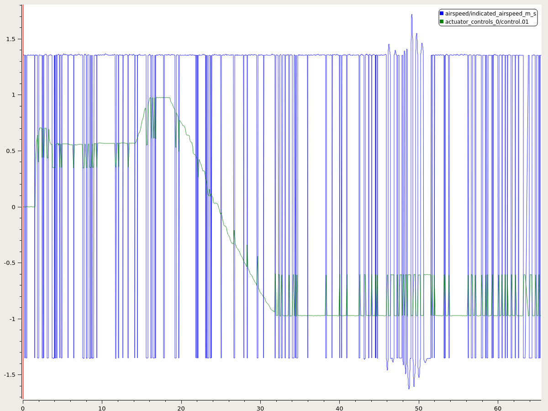
Task: Select the blue airspeed legend color swatch
Action: point(441,14)
